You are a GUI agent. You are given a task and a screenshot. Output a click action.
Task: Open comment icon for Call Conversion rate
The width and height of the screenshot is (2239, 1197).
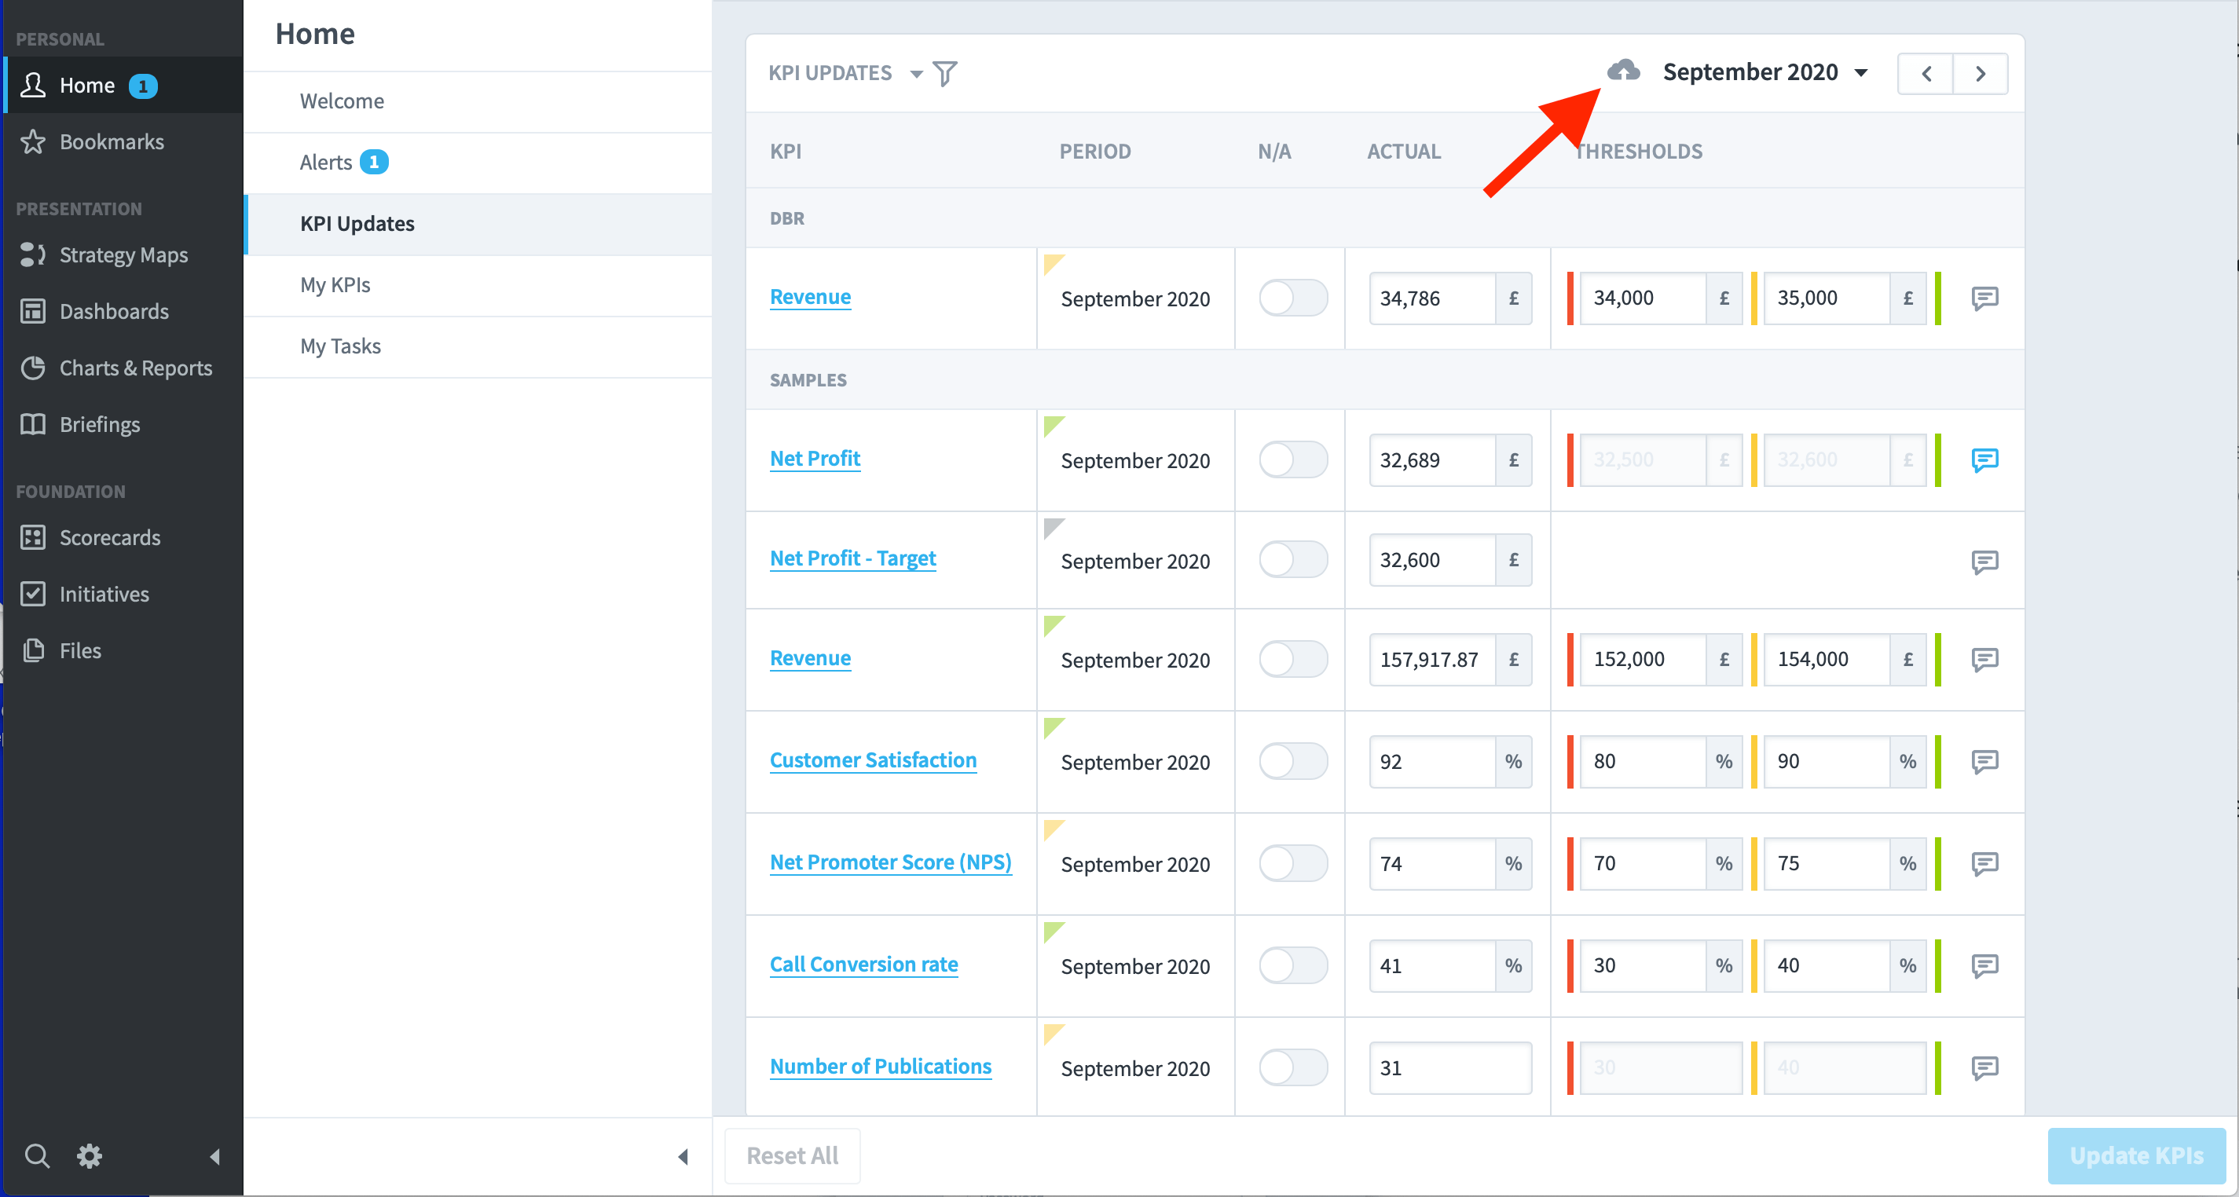tap(1984, 966)
